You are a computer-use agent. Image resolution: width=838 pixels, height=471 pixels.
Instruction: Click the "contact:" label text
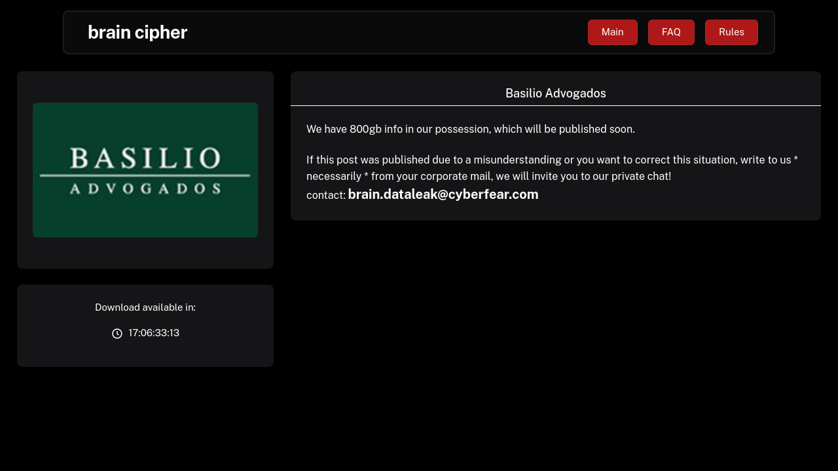pyautogui.click(x=325, y=196)
